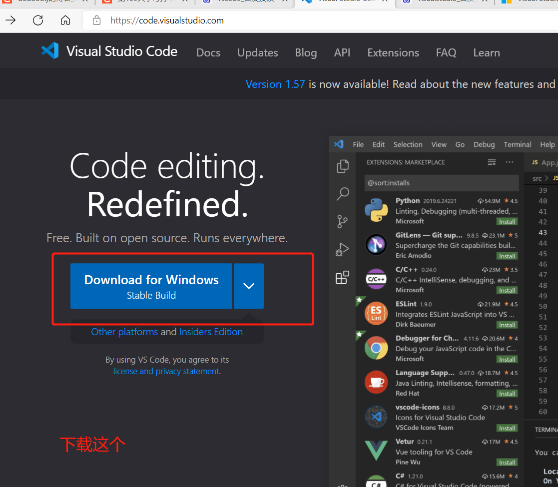Open license and privacy statement link

click(166, 371)
